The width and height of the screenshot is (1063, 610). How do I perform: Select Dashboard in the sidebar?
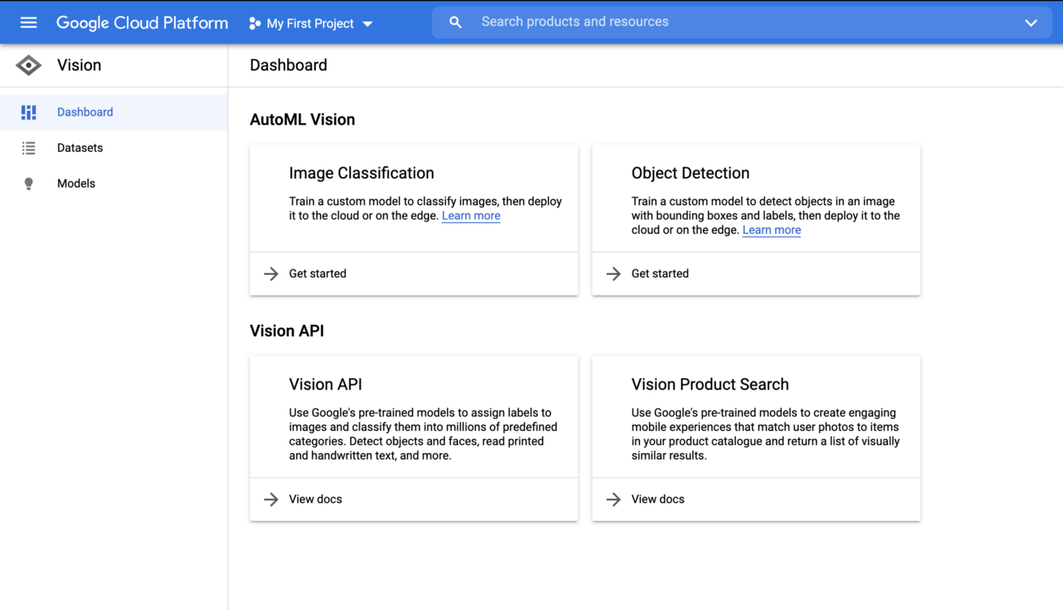(114, 112)
